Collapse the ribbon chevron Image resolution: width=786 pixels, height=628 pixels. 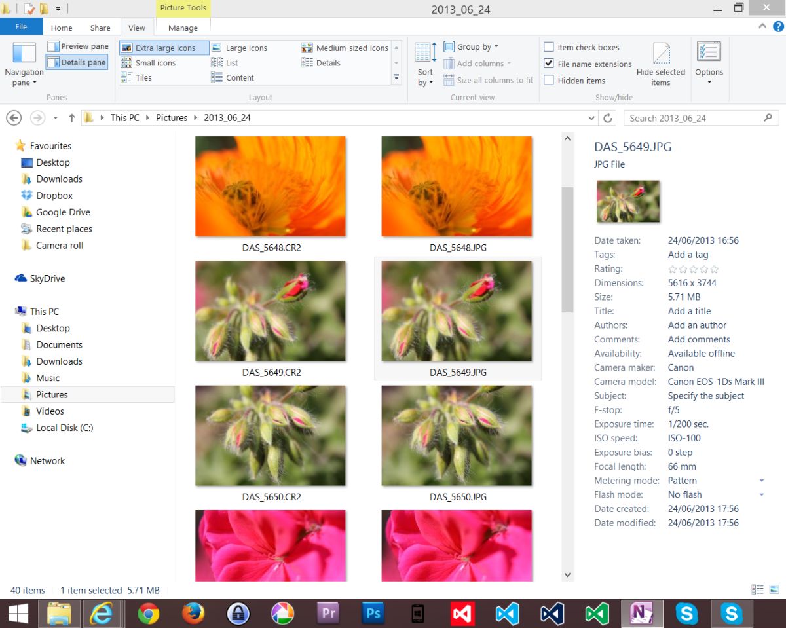(x=762, y=27)
